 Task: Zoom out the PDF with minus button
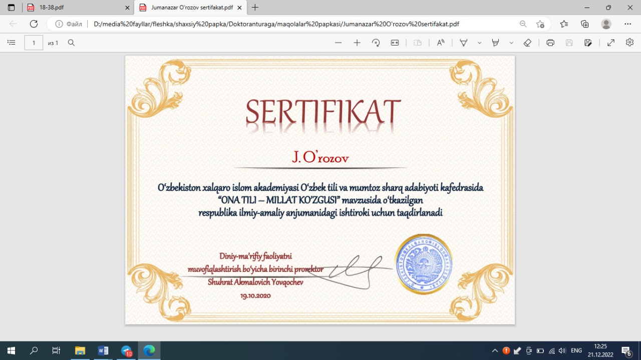(x=338, y=43)
